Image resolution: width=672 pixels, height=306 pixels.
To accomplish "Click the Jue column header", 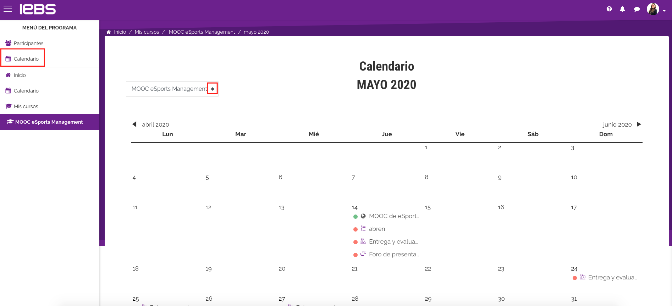I will click(387, 134).
